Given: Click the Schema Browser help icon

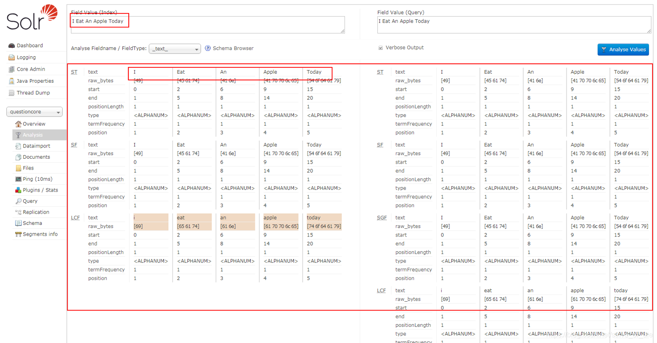Looking at the screenshot, I should (x=208, y=48).
